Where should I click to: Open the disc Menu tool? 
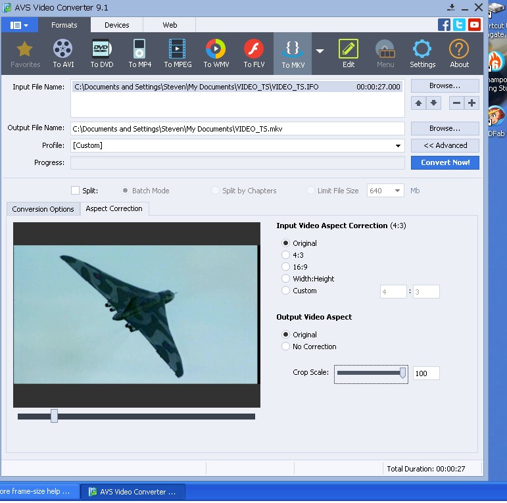pyautogui.click(x=385, y=54)
